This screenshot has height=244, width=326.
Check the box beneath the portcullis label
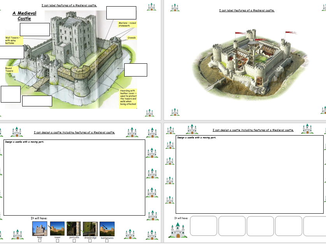[x=74, y=241]
